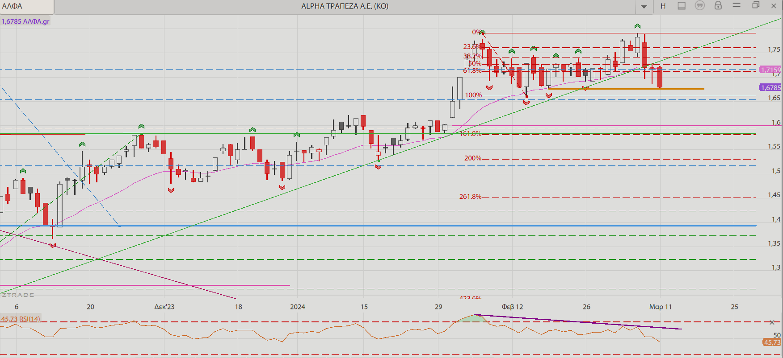Select the purple RSI divergence trendline

[x=578, y=322]
